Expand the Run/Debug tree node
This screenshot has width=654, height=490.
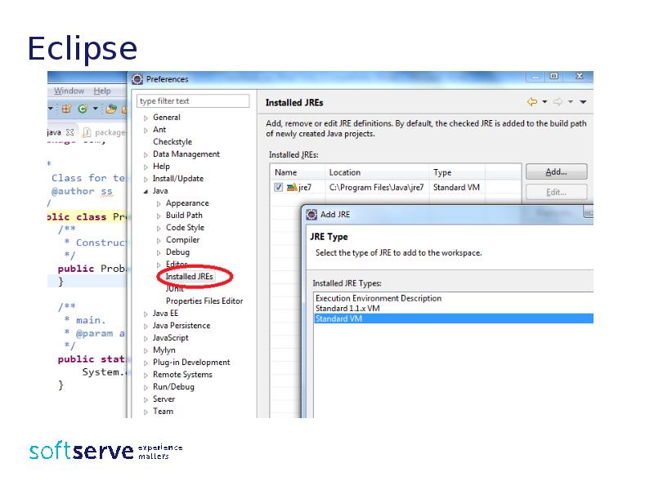(146, 388)
